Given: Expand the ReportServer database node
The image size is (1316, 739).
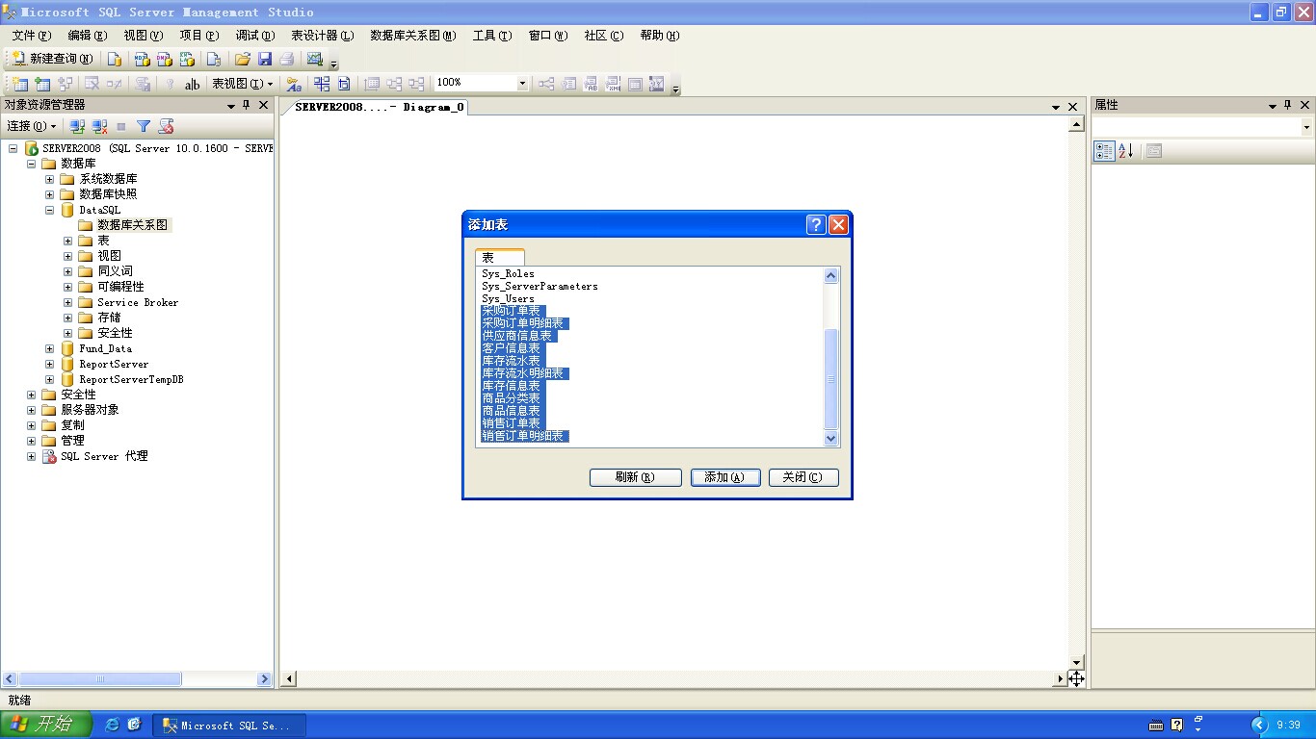Looking at the screenshot, I should coord(50,364).
